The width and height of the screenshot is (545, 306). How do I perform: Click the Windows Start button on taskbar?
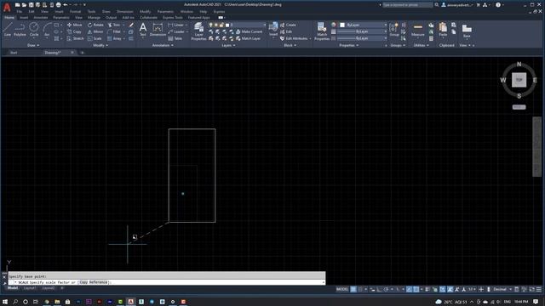tap(5, 302)
